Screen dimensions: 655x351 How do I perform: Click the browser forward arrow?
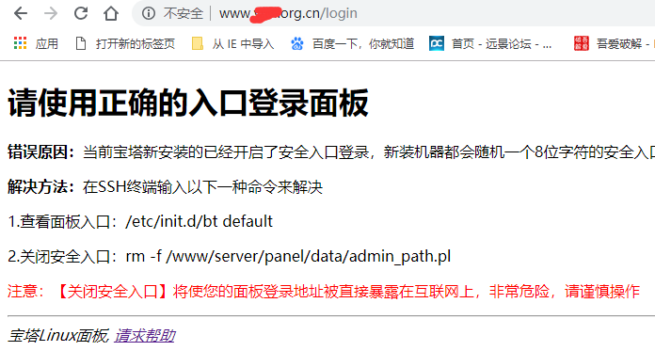coord(51,13)
